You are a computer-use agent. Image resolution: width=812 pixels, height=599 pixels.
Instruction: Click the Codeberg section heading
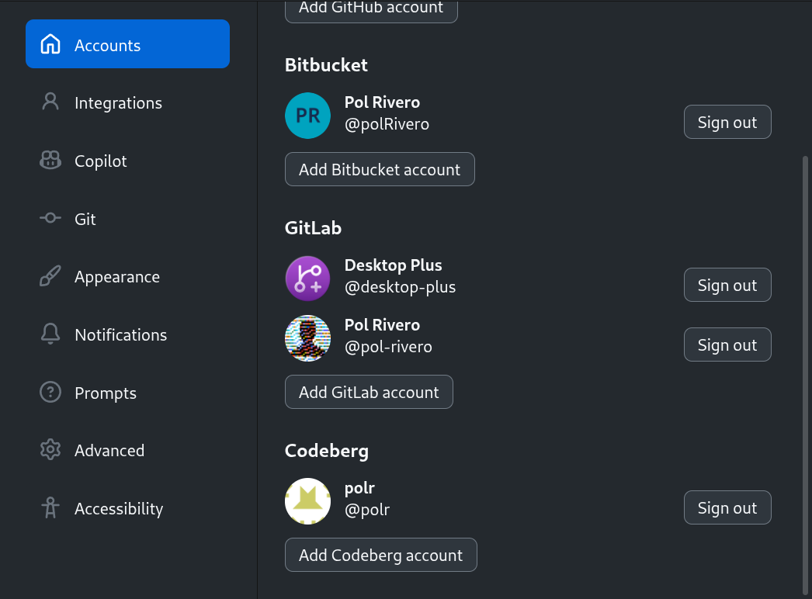(327, 451)
